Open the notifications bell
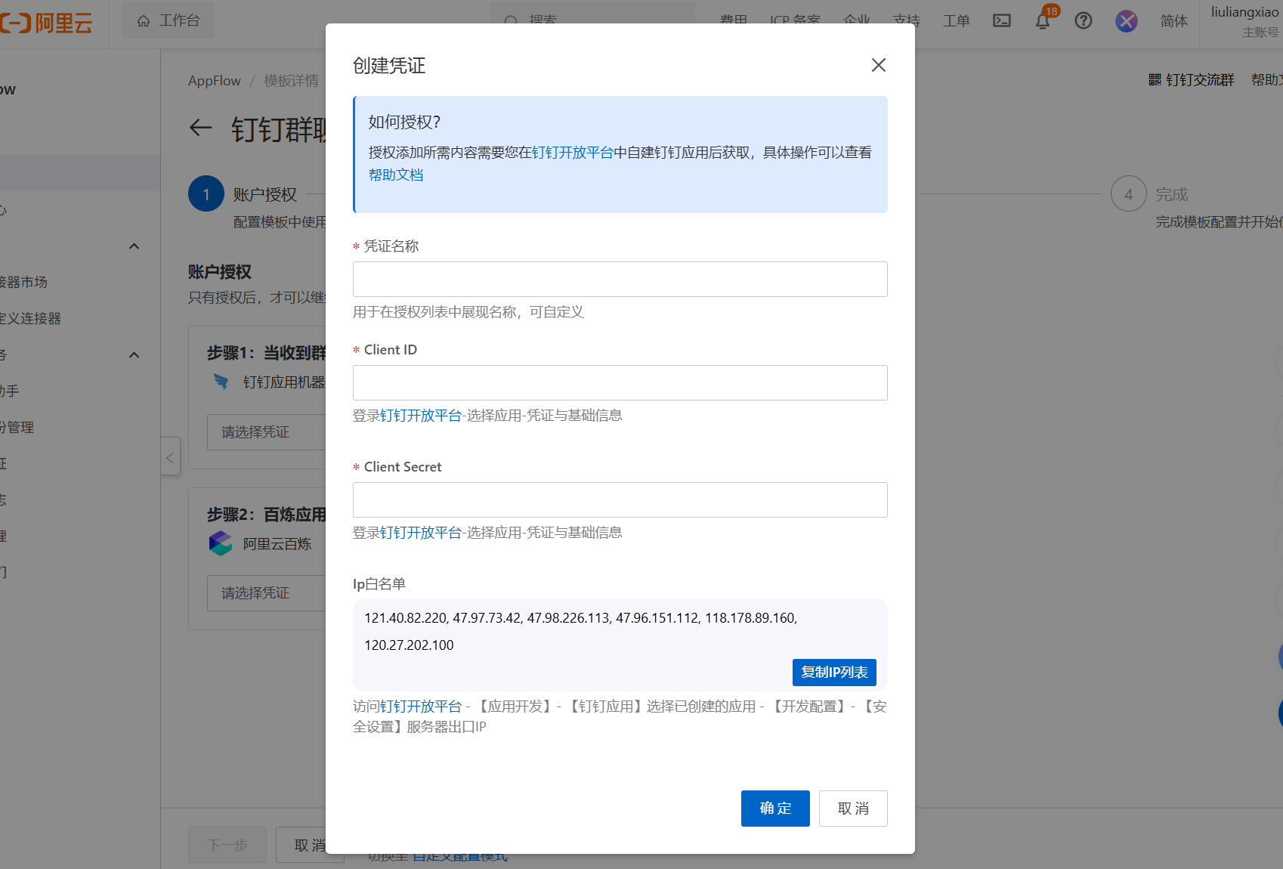1283x869 pixels. [x=1043, y=20]
